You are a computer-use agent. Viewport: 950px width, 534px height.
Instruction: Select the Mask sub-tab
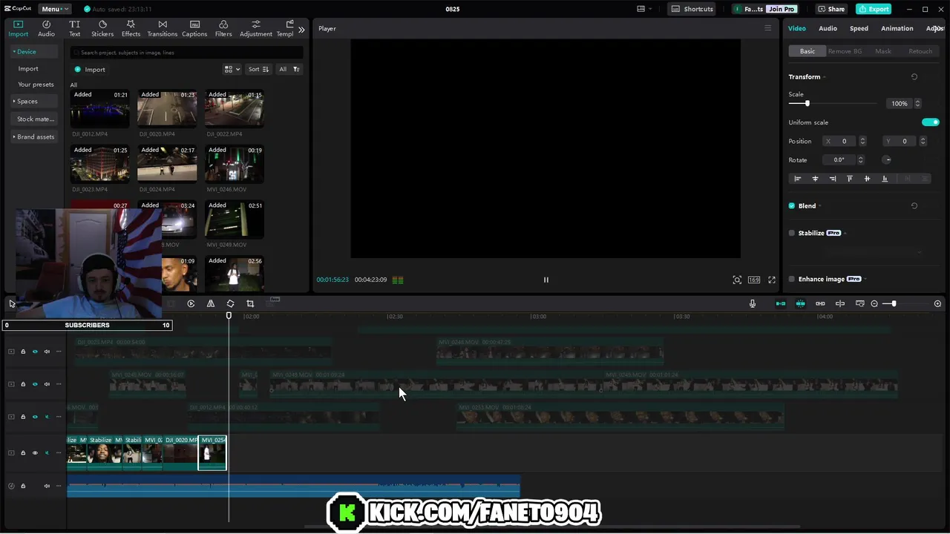point(883,51)
